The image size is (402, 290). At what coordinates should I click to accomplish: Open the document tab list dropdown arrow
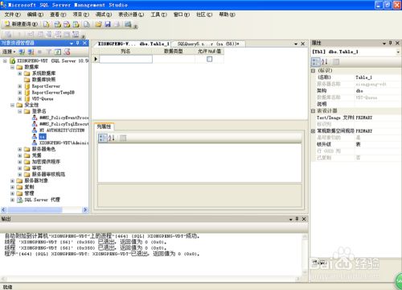296,44
